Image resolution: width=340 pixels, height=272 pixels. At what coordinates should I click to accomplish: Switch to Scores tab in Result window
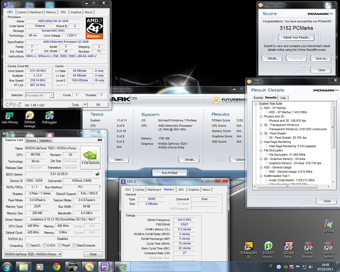coord(258,98)
